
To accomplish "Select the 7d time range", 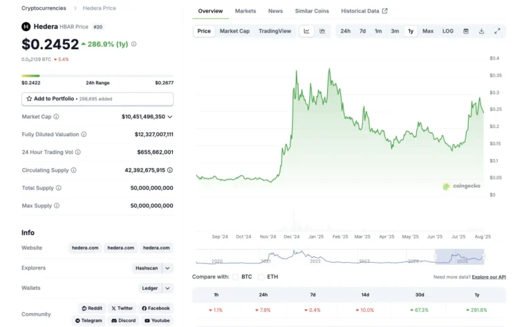I will pyautogui.click(x=362, y=31).
